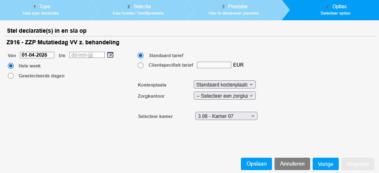Select Clientspecifiek tarief radio button
Viewport: 379px width, 173px height.
coord(141,65)
